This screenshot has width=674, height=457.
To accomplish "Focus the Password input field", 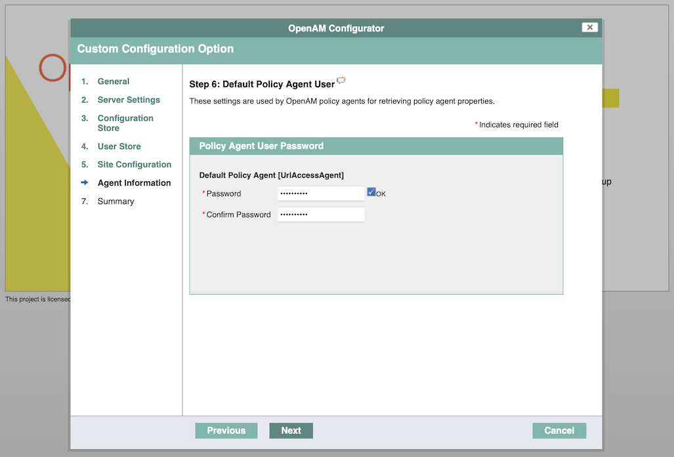I will (x=321, y=194).
